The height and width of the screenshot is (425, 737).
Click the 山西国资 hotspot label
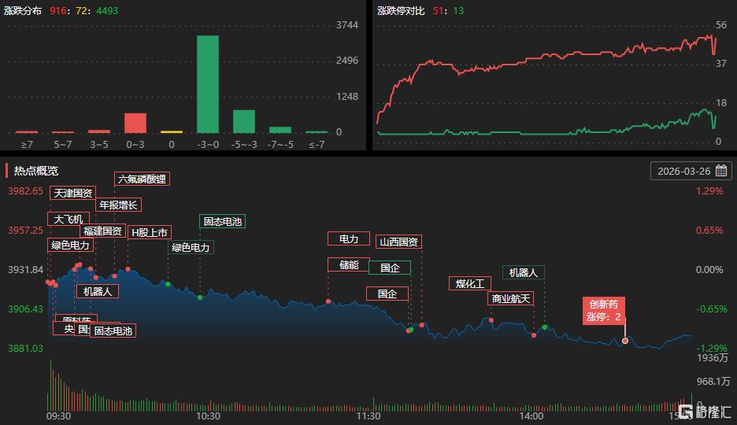(398, 242)
